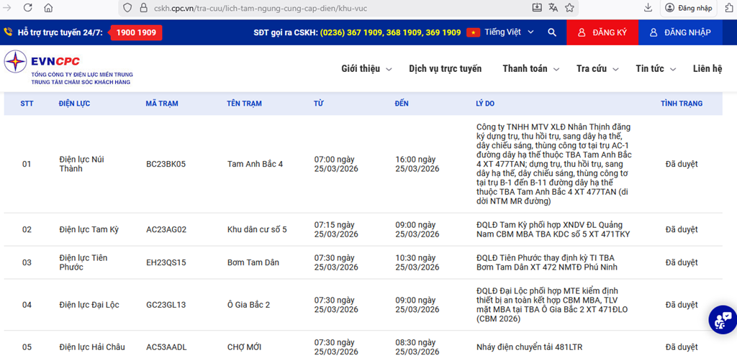Expand the Tra cứu menu
Image resolution: width=737 pixels, height=358 pixels.
597,69
